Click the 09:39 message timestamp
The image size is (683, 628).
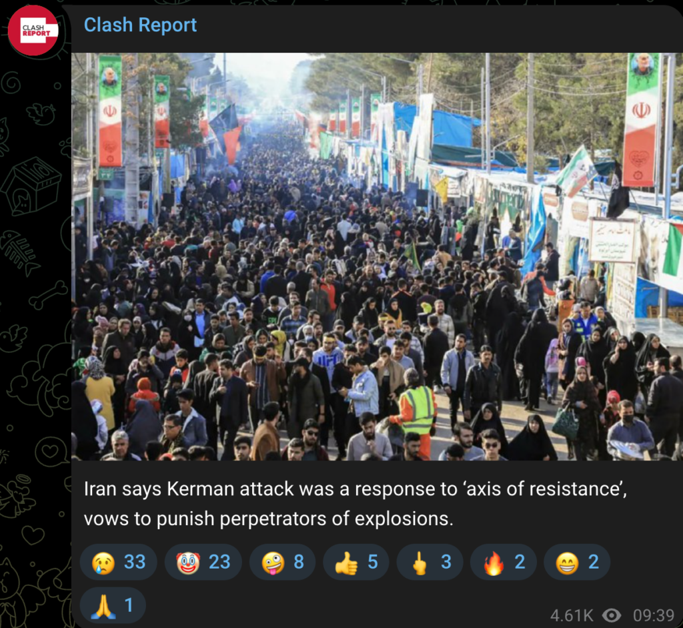(654, 616)
